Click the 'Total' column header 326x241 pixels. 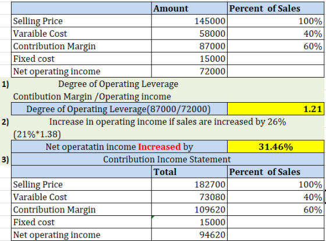pos(189,172)
